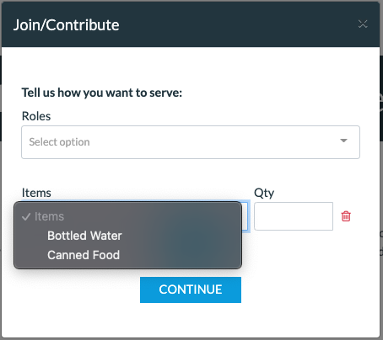383x340 pixels.
Task: Click the visible edge of the Items select box
Action: click(x=245, y=216)
